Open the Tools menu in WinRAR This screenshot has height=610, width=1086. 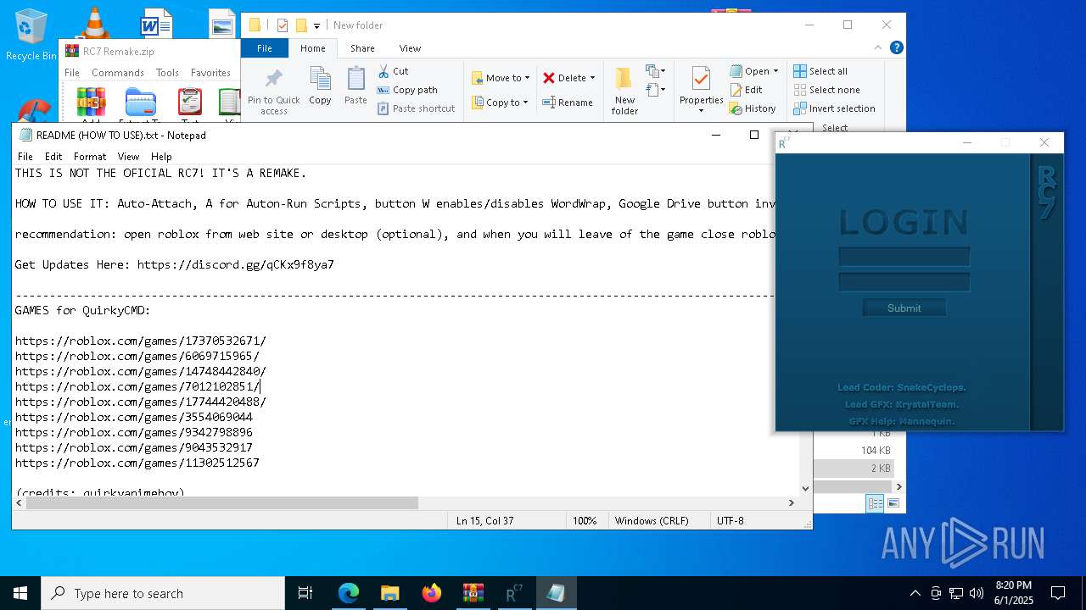(x=167, y=73)
